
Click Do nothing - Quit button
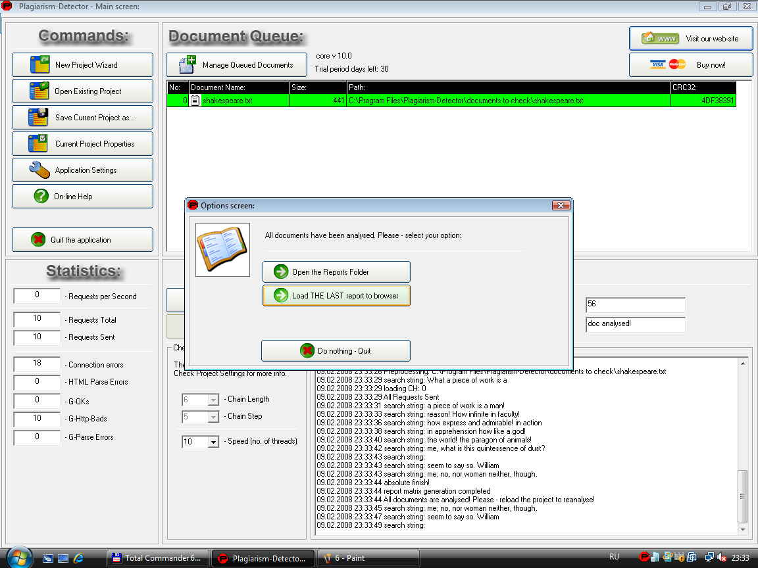336,350
